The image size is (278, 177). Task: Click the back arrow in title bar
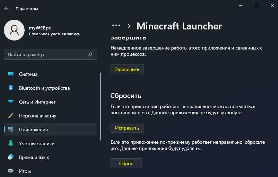click(6, 8)
